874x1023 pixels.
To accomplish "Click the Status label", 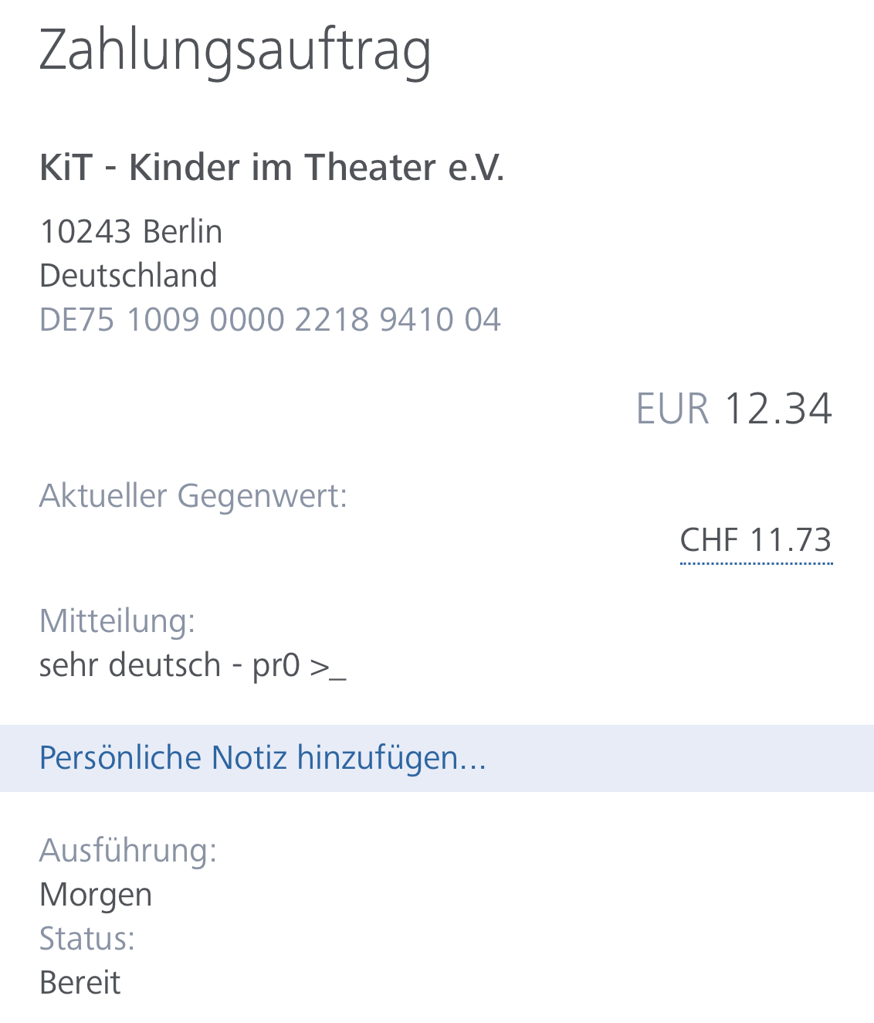I will 87,939.
